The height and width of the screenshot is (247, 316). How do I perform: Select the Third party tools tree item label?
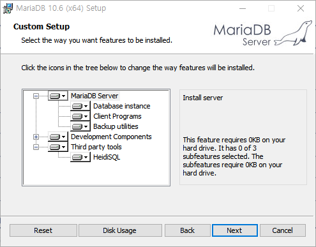[96, 147]
